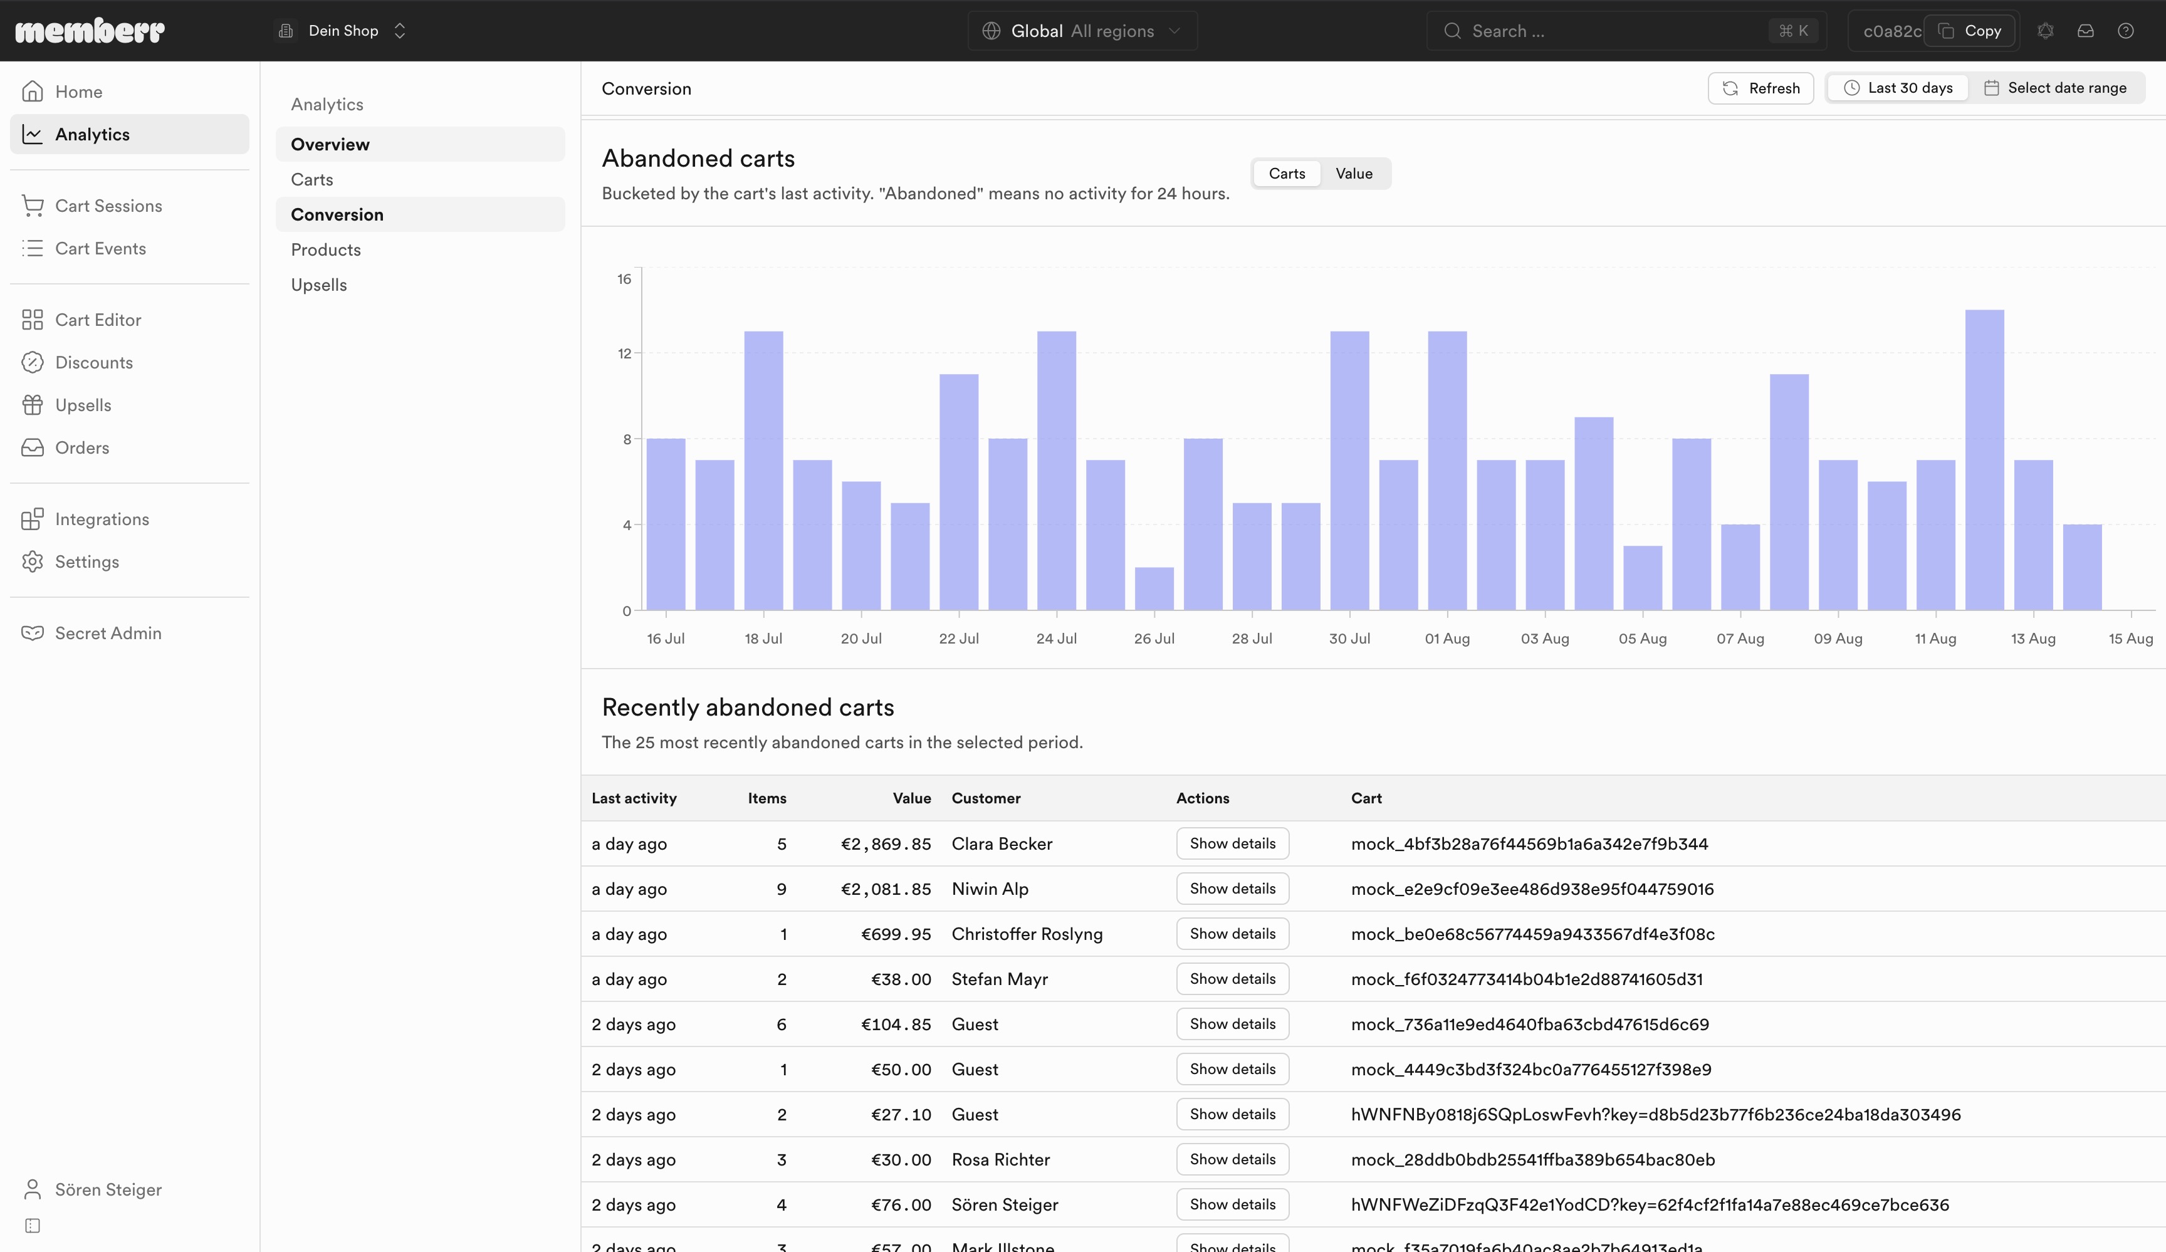Viewport: 2166px width, 1252px height.
Task: Open the Home icon in sidebar
Action: tap(33, 91)
